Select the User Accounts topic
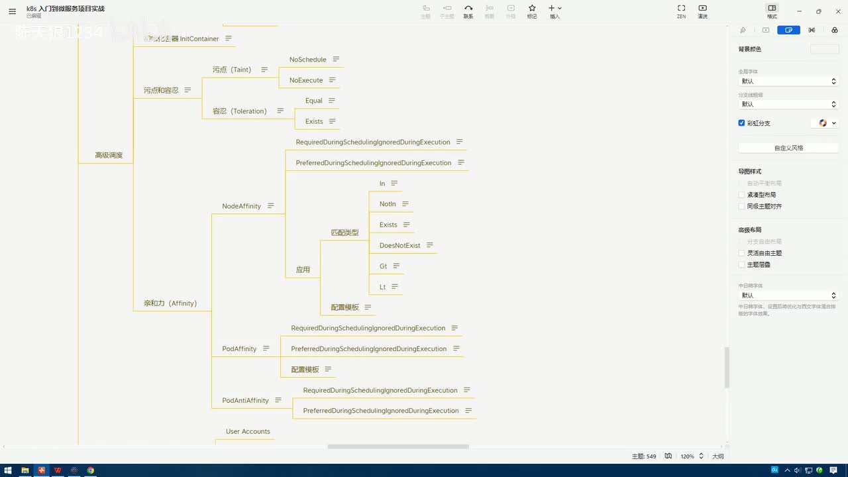Viewport: 848px width, 477px height. [248, 431]
